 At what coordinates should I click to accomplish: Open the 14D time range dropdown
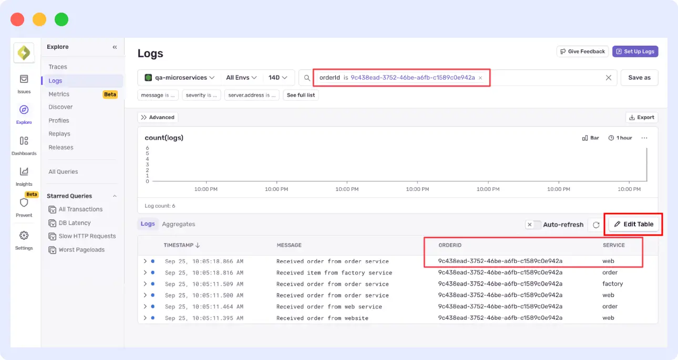(278, 78)
